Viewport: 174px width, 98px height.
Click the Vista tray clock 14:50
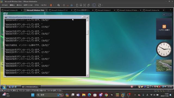point(170,87)
